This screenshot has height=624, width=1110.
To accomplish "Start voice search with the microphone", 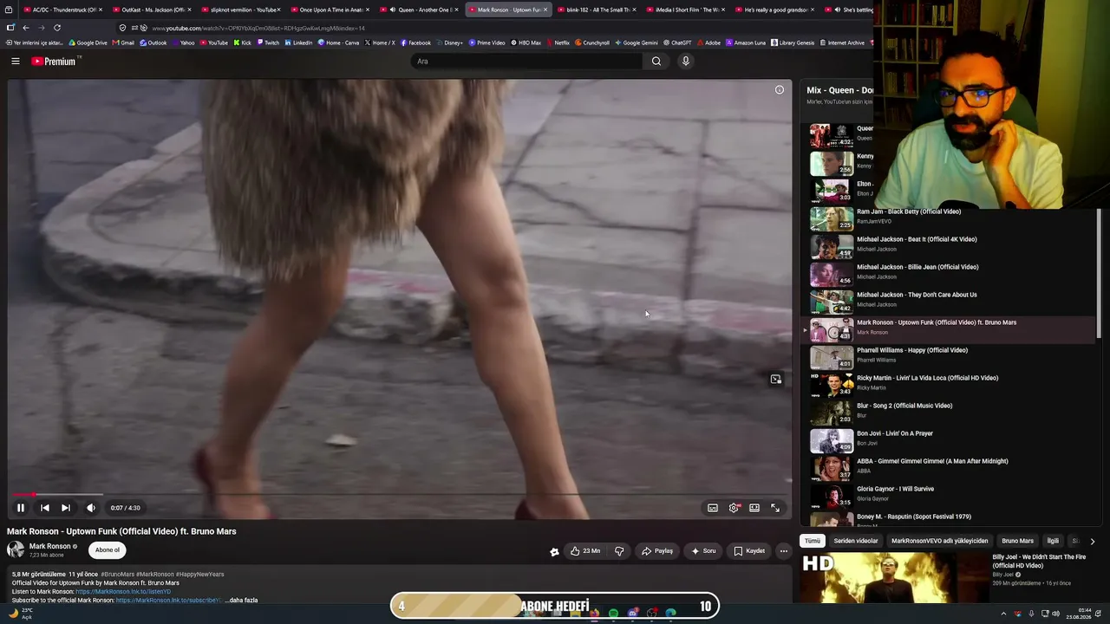I will (685, 62).
